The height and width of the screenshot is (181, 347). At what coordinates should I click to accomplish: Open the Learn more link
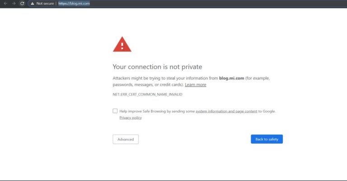(x=195, y=85)
